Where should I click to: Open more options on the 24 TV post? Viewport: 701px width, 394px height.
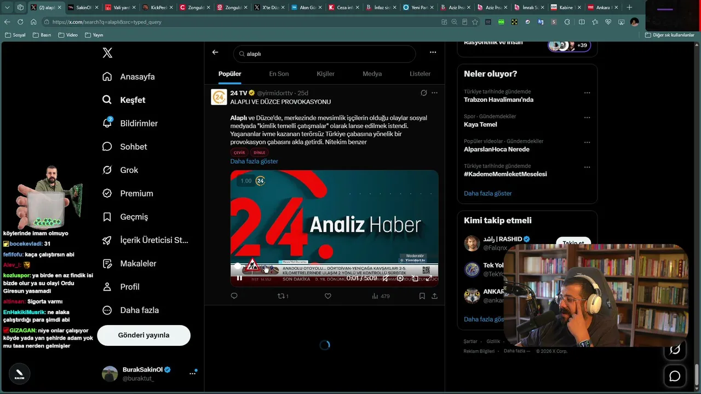[x=435, y=93]
